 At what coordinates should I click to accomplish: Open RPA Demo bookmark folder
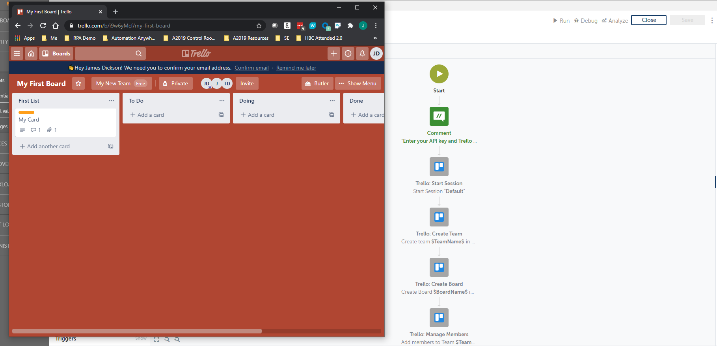click(80, 38)
